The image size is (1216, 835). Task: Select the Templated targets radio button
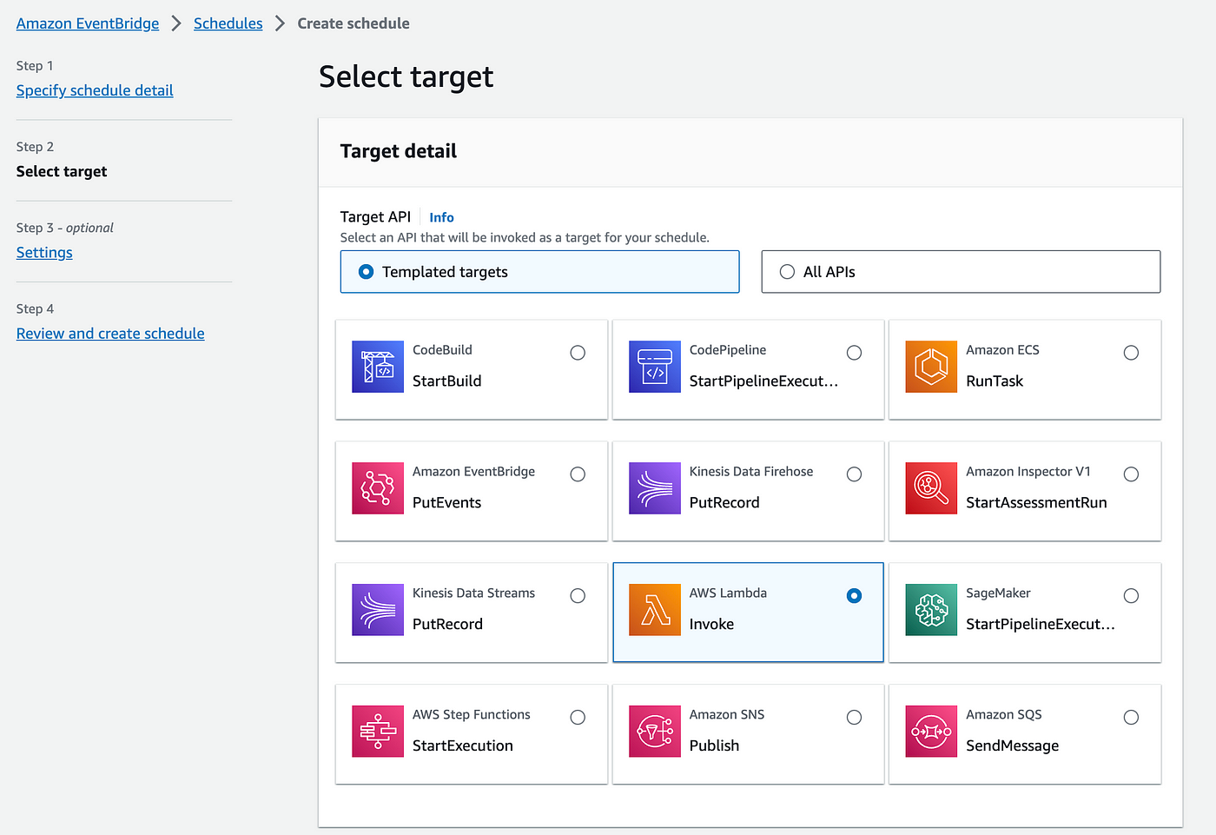[x=366, y=272]
